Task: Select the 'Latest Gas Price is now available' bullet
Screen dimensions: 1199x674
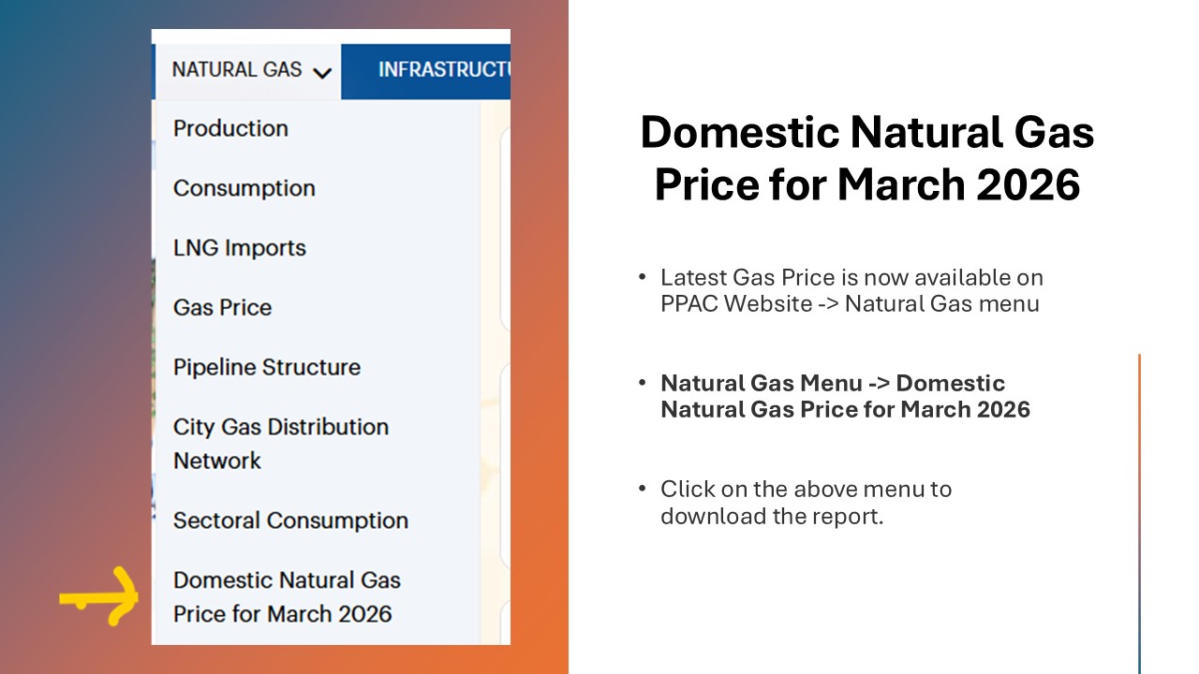Action: [x=851, y=290]
